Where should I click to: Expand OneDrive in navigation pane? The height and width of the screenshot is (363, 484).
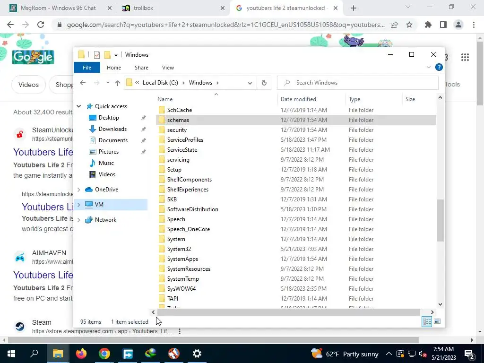79,190
